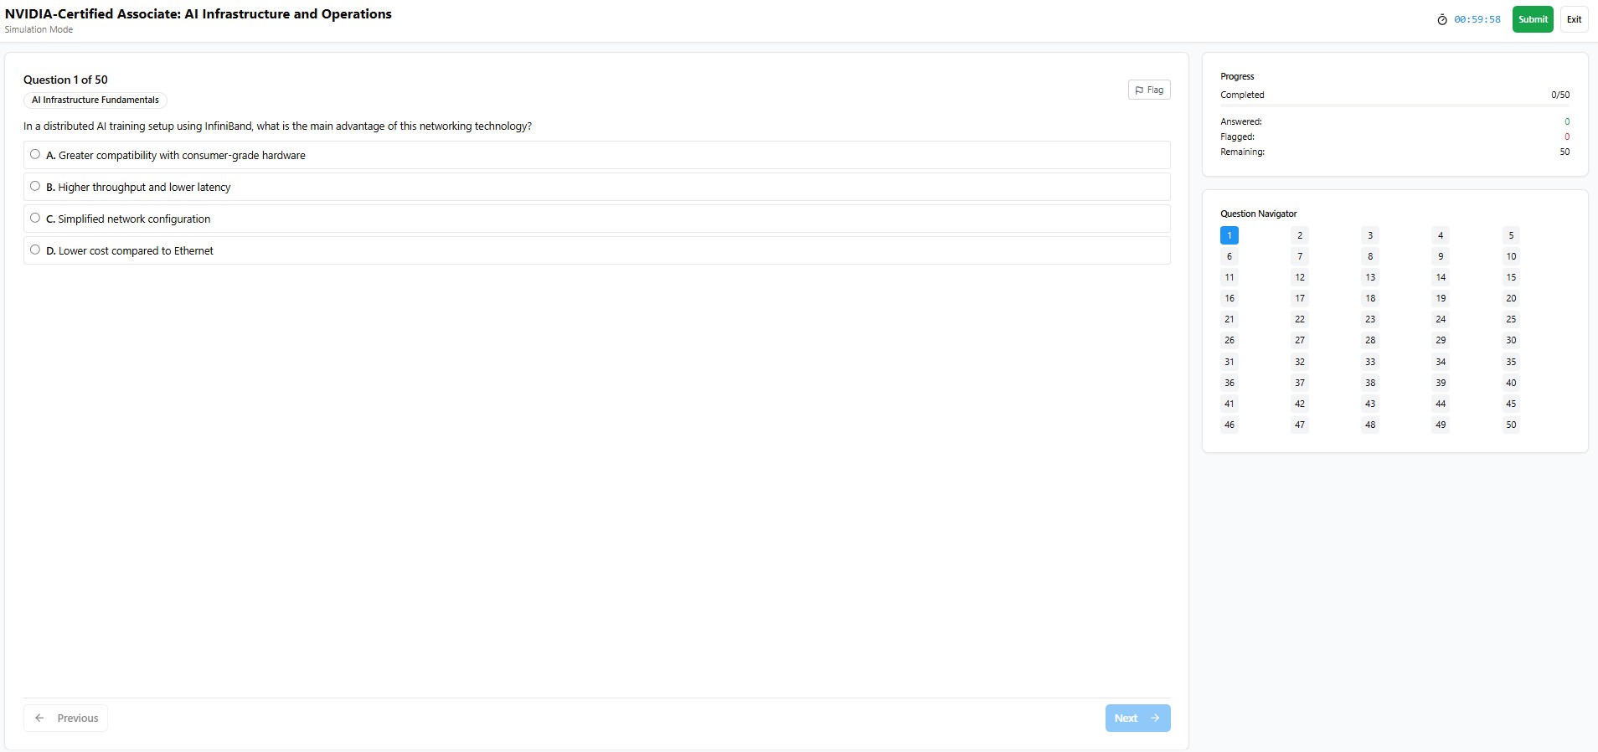1598x752 pixels.
Task: Open question 5 in navigator grid
Action: [x=1510, y=235]
